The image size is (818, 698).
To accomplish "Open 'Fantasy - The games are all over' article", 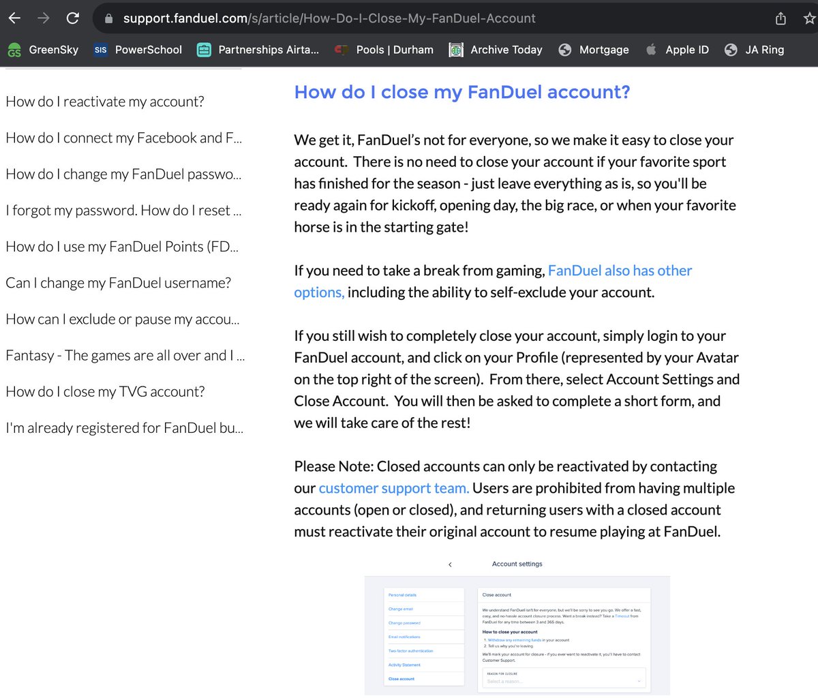I will point(125,355).
